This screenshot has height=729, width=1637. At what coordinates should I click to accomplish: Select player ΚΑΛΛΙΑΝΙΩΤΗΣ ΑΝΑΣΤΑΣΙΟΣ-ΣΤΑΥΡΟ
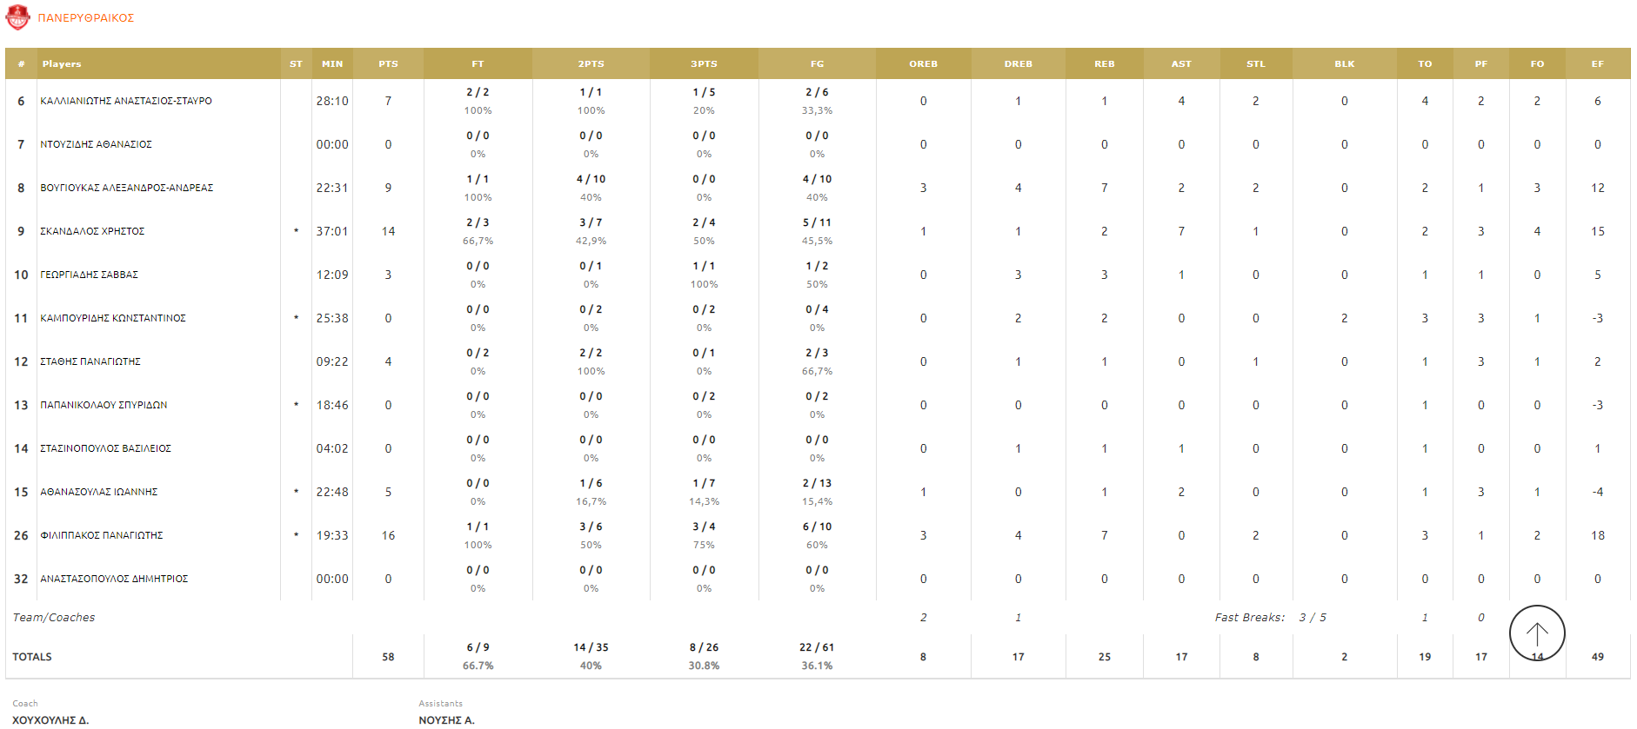tap(126, 101)
